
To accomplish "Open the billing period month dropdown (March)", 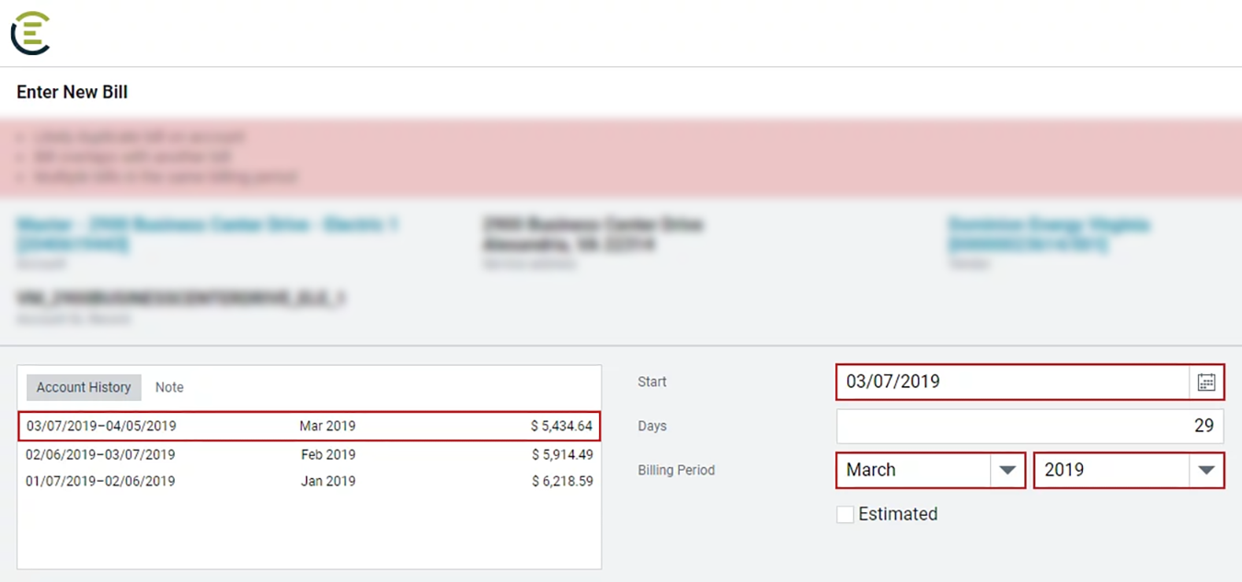I will pyautogui.click(x=930, y=470).
